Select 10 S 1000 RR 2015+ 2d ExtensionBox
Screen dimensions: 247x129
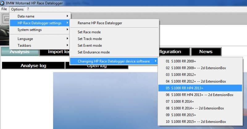(200, 122)
